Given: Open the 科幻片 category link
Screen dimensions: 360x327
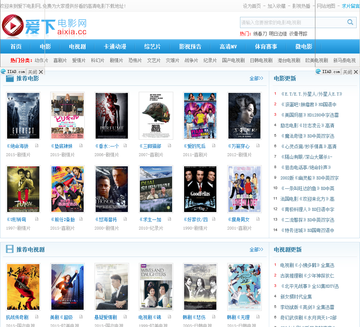Looking at the screenshot, I should [x=97, y=60].
